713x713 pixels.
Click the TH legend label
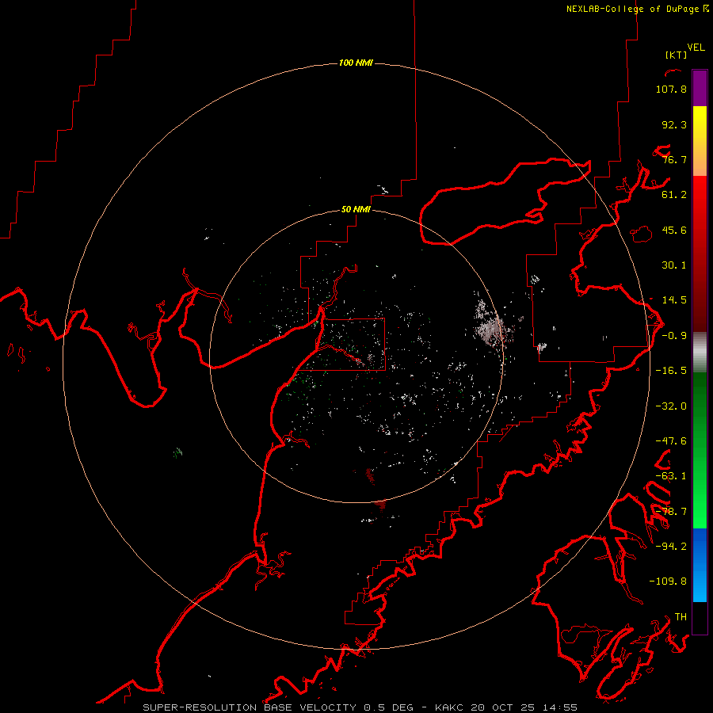(681, 617)
